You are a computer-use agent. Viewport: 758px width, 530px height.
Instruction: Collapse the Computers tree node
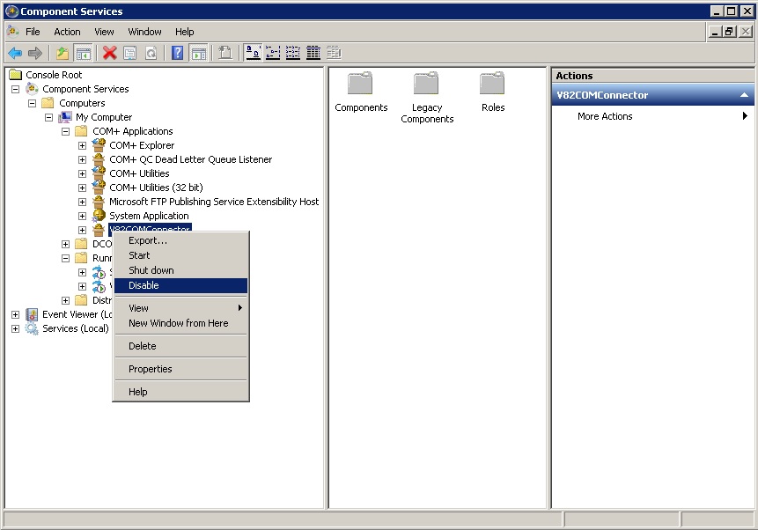(32, 103)
